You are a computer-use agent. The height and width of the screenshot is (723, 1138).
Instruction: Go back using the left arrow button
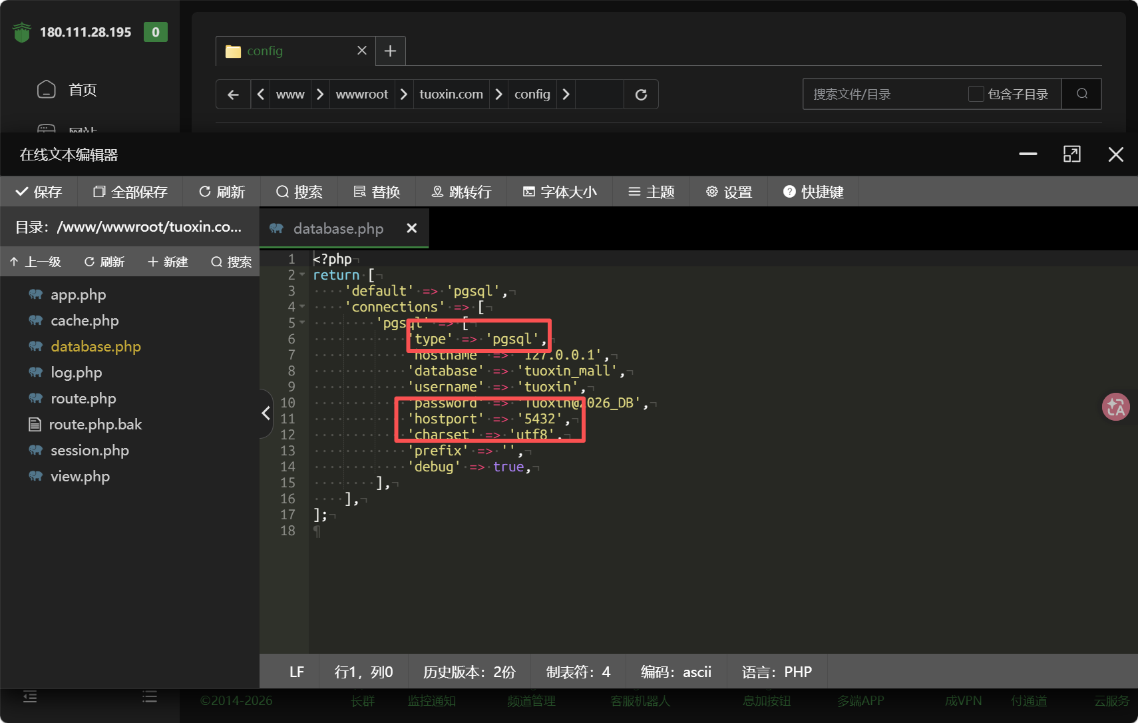[x=233, y=95]
